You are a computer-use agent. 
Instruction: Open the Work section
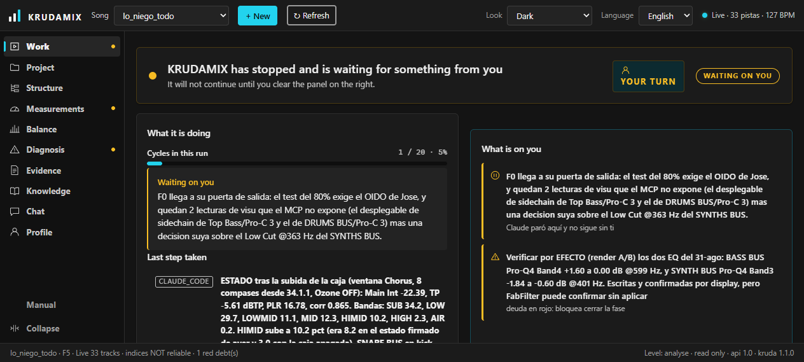point(62,46)
